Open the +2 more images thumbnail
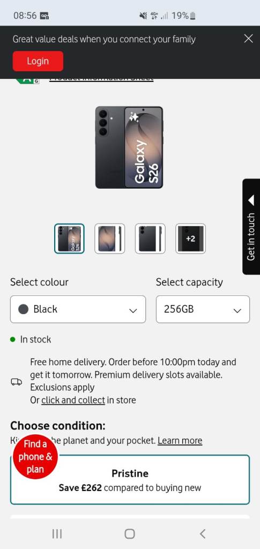The image size is (260, 549). [190, 239]
